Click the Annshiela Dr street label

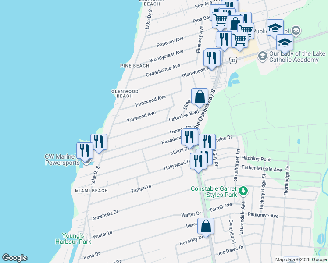click(x=105, y=215)
